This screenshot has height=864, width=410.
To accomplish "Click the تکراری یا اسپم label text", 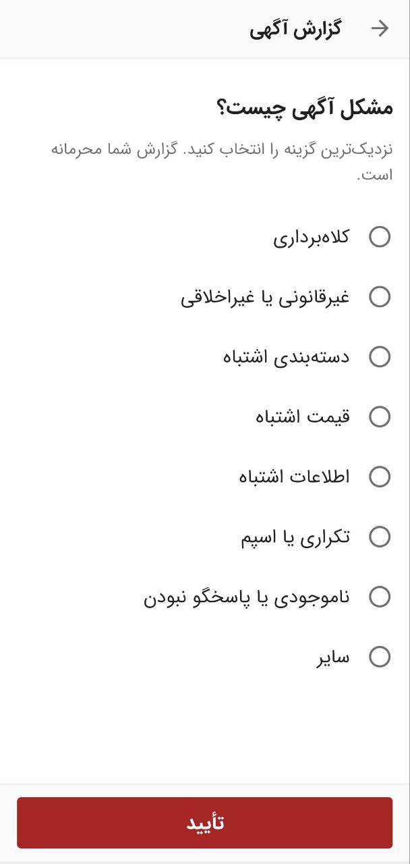I will pyautogui.click(x=296, y=537).
